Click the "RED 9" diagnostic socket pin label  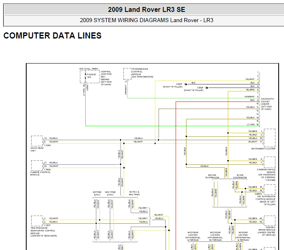(254, 100)
